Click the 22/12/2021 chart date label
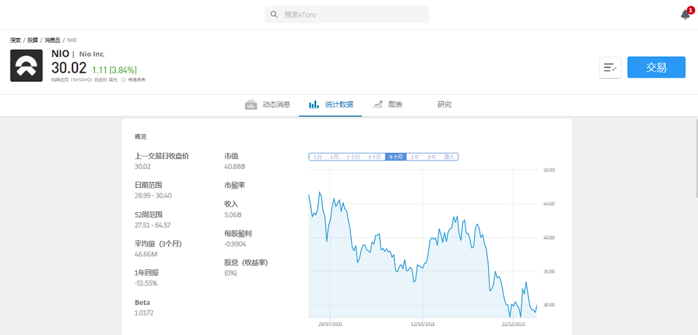Image resolution: width=698 pixels, height=335 pixels. [514, 324]
